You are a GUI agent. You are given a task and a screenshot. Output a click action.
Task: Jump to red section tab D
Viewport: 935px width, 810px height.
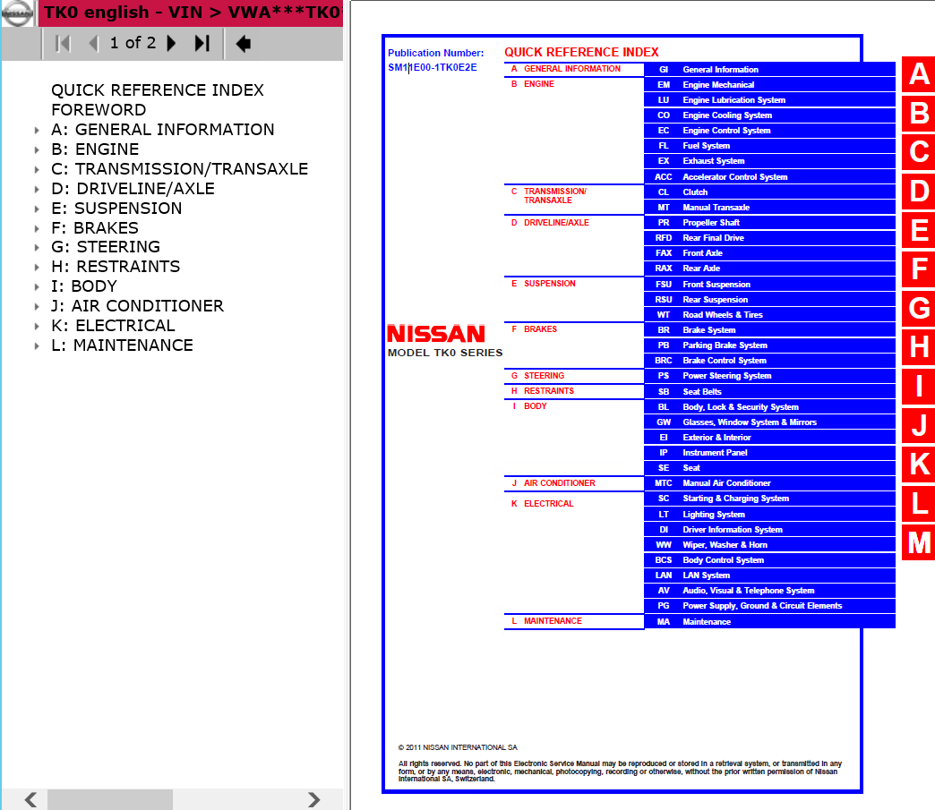point(918,192)
